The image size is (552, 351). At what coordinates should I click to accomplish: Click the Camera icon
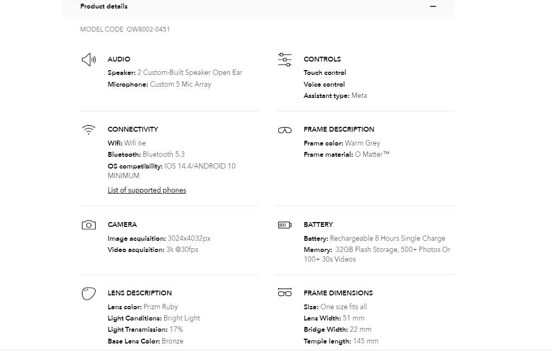coord(89,225)
